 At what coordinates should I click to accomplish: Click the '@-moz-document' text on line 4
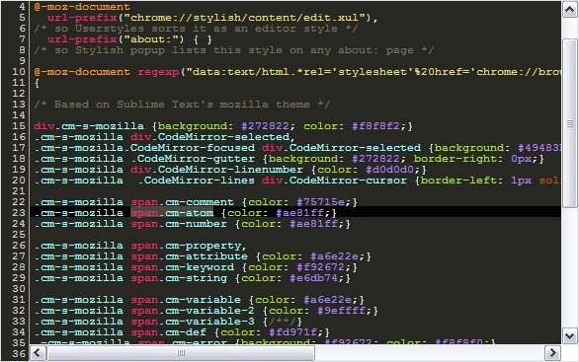pos(82,7)
